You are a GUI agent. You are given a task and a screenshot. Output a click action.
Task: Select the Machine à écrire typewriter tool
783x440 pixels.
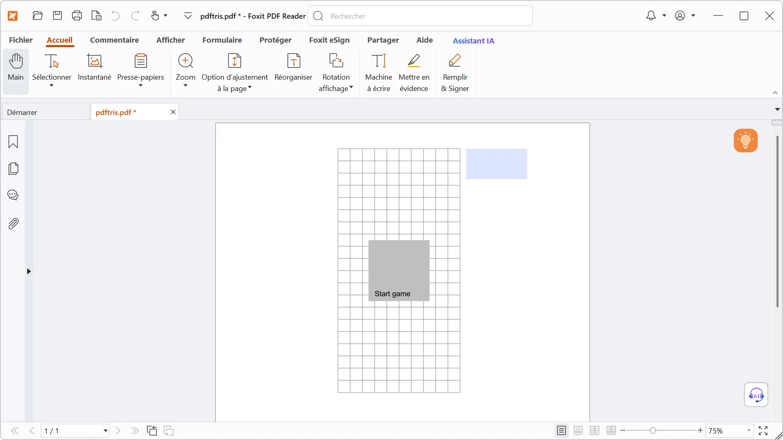coord(379,72)
